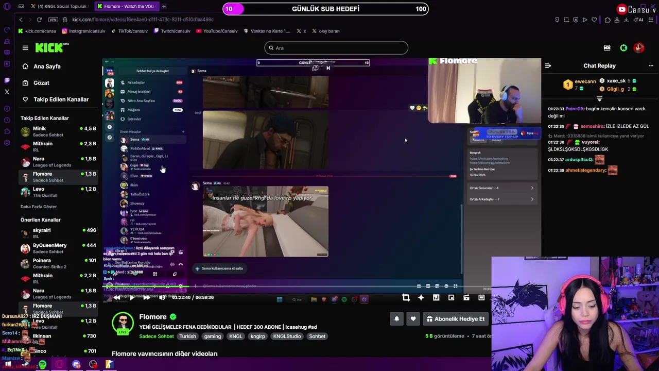Open the browser AI assistant icon
This screenshot has width=659, height=371.
coord(639,20)
